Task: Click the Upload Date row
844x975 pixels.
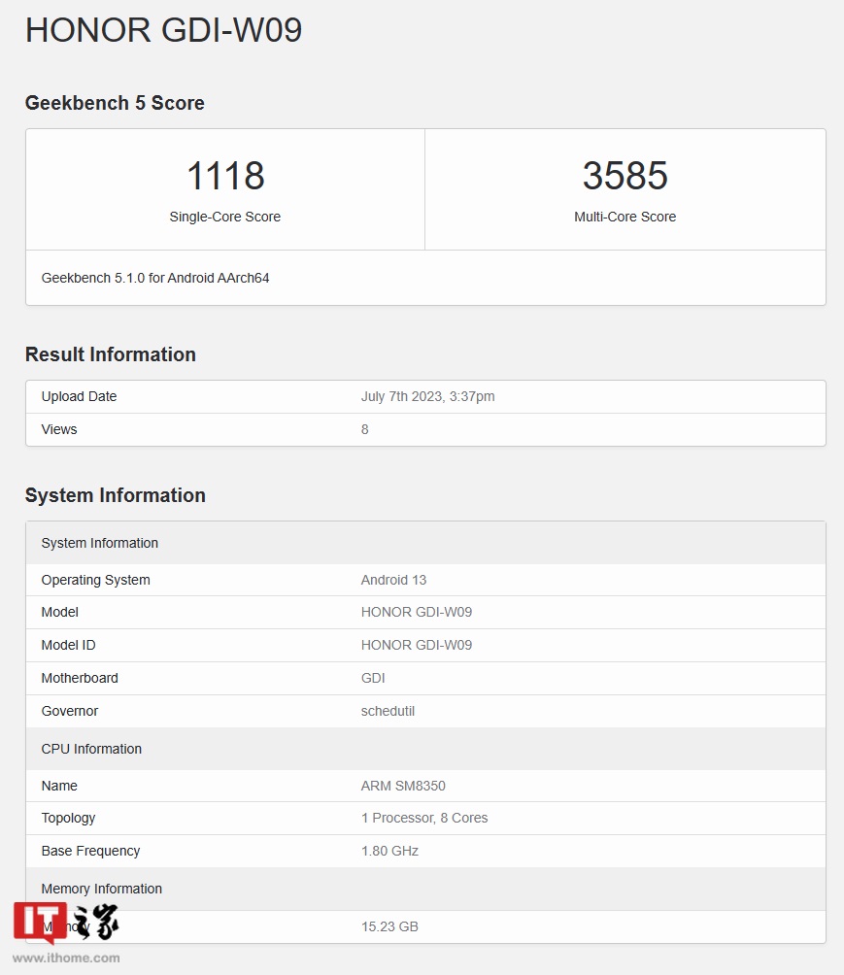Action: 425,396
